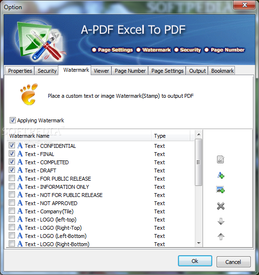Click the 'A' icon beside NOT APPROVED
Screen dimensions: 259x275
pos(20,203)
